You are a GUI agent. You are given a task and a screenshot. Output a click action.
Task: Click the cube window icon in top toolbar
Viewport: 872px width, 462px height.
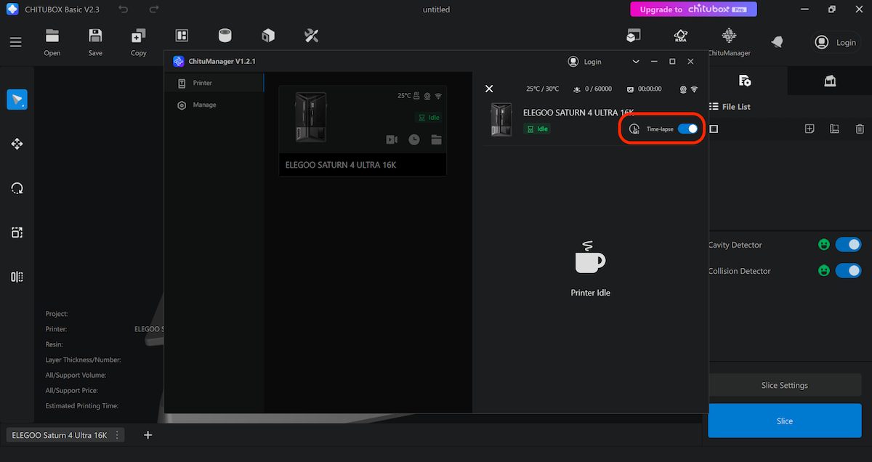pos(634,36)
